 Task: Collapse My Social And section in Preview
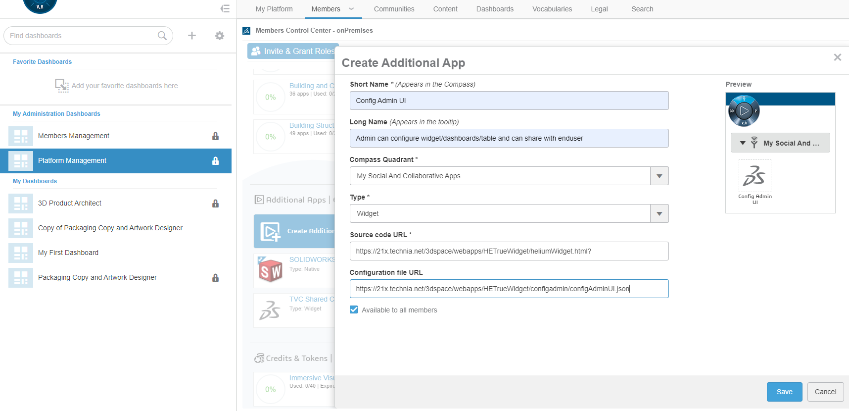coord(743,143)
